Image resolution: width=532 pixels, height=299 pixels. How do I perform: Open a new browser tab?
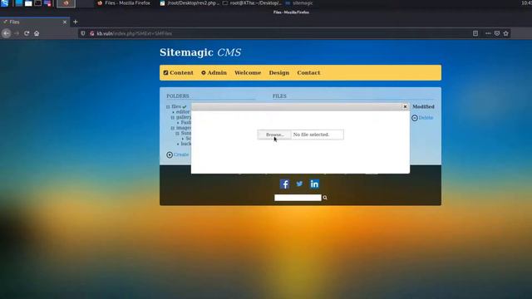(x=76, y=22)
